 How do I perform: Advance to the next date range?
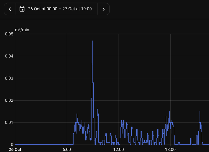point(103,9)
